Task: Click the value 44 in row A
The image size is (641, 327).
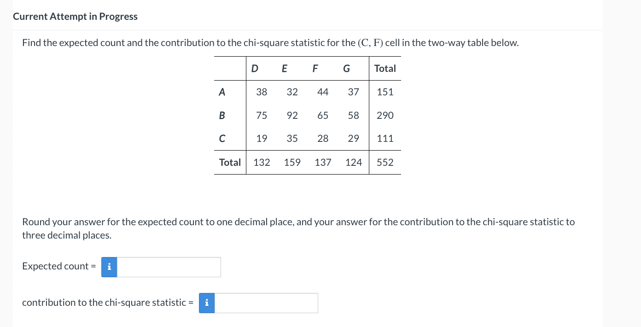Action: (323, 92)
